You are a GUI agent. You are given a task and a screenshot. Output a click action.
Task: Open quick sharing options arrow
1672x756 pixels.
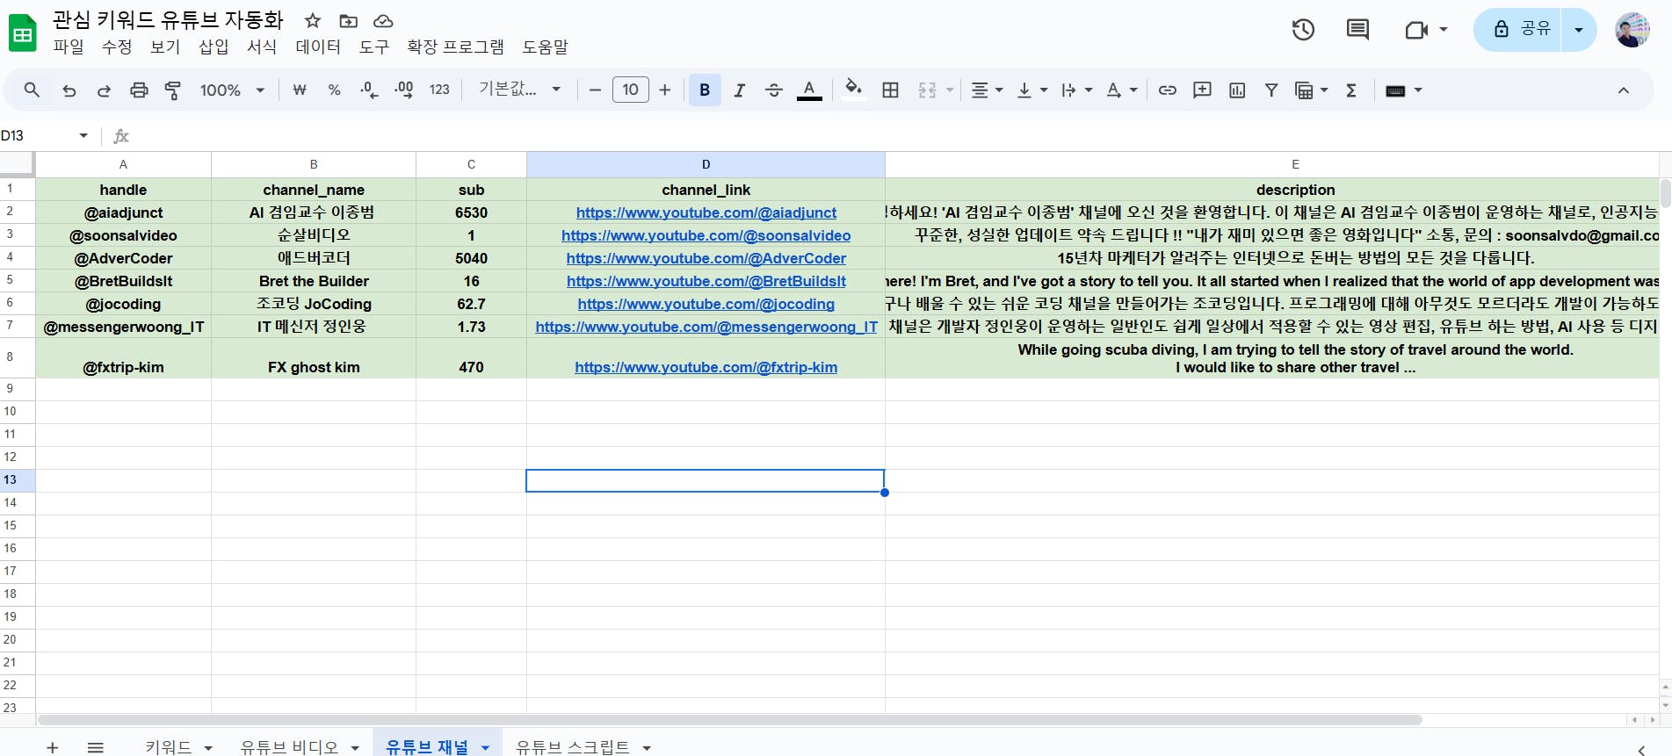1579,30
